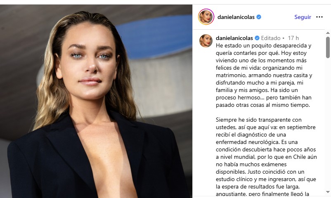Click the last visible line 'angustiante, pero finalmente'
Screen dimensions: 331x198
click(x=262, y=194)
